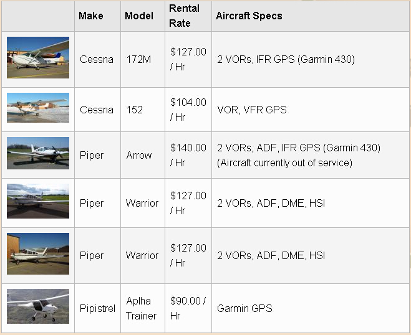Open the Cessna 172M aircraft photo

tap(38, 57)
